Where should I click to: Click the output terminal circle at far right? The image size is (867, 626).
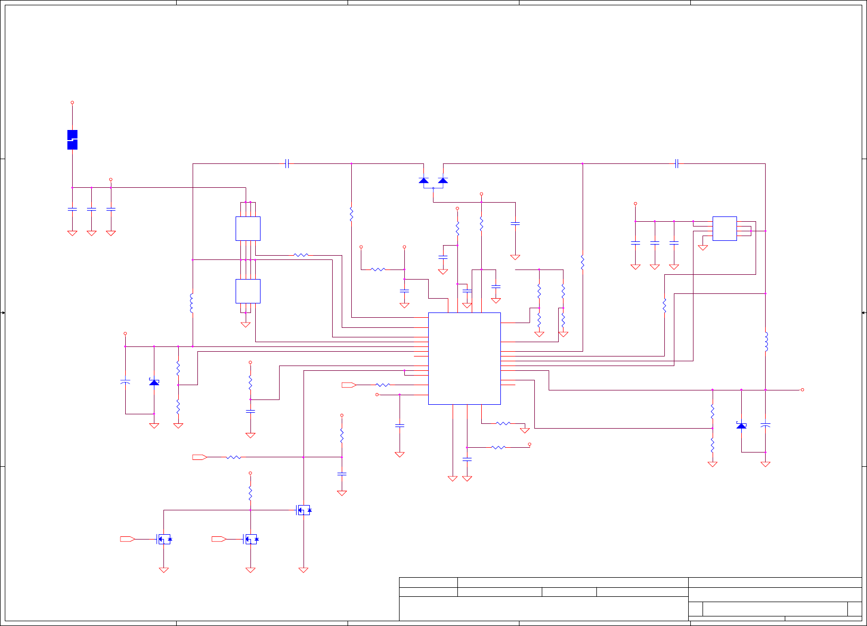(x=802, y=390)
